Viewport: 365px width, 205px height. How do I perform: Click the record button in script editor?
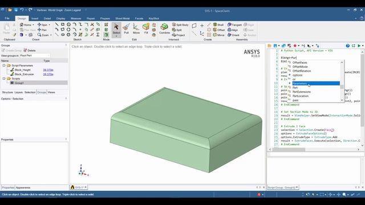295,46
